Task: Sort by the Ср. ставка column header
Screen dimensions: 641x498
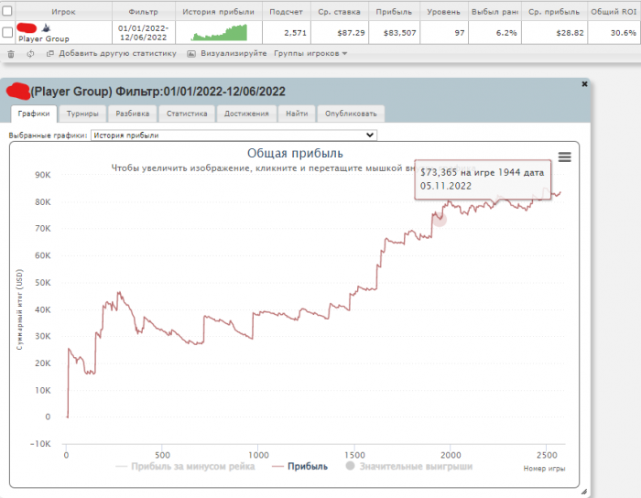Action: pos(340,11)
